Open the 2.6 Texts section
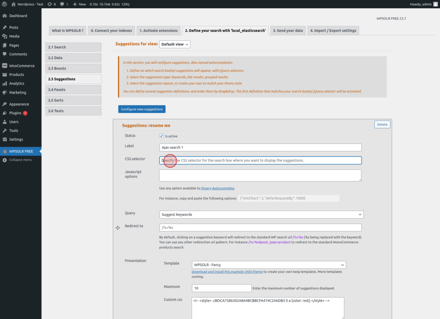440x319 pixels. click(73, 111)
